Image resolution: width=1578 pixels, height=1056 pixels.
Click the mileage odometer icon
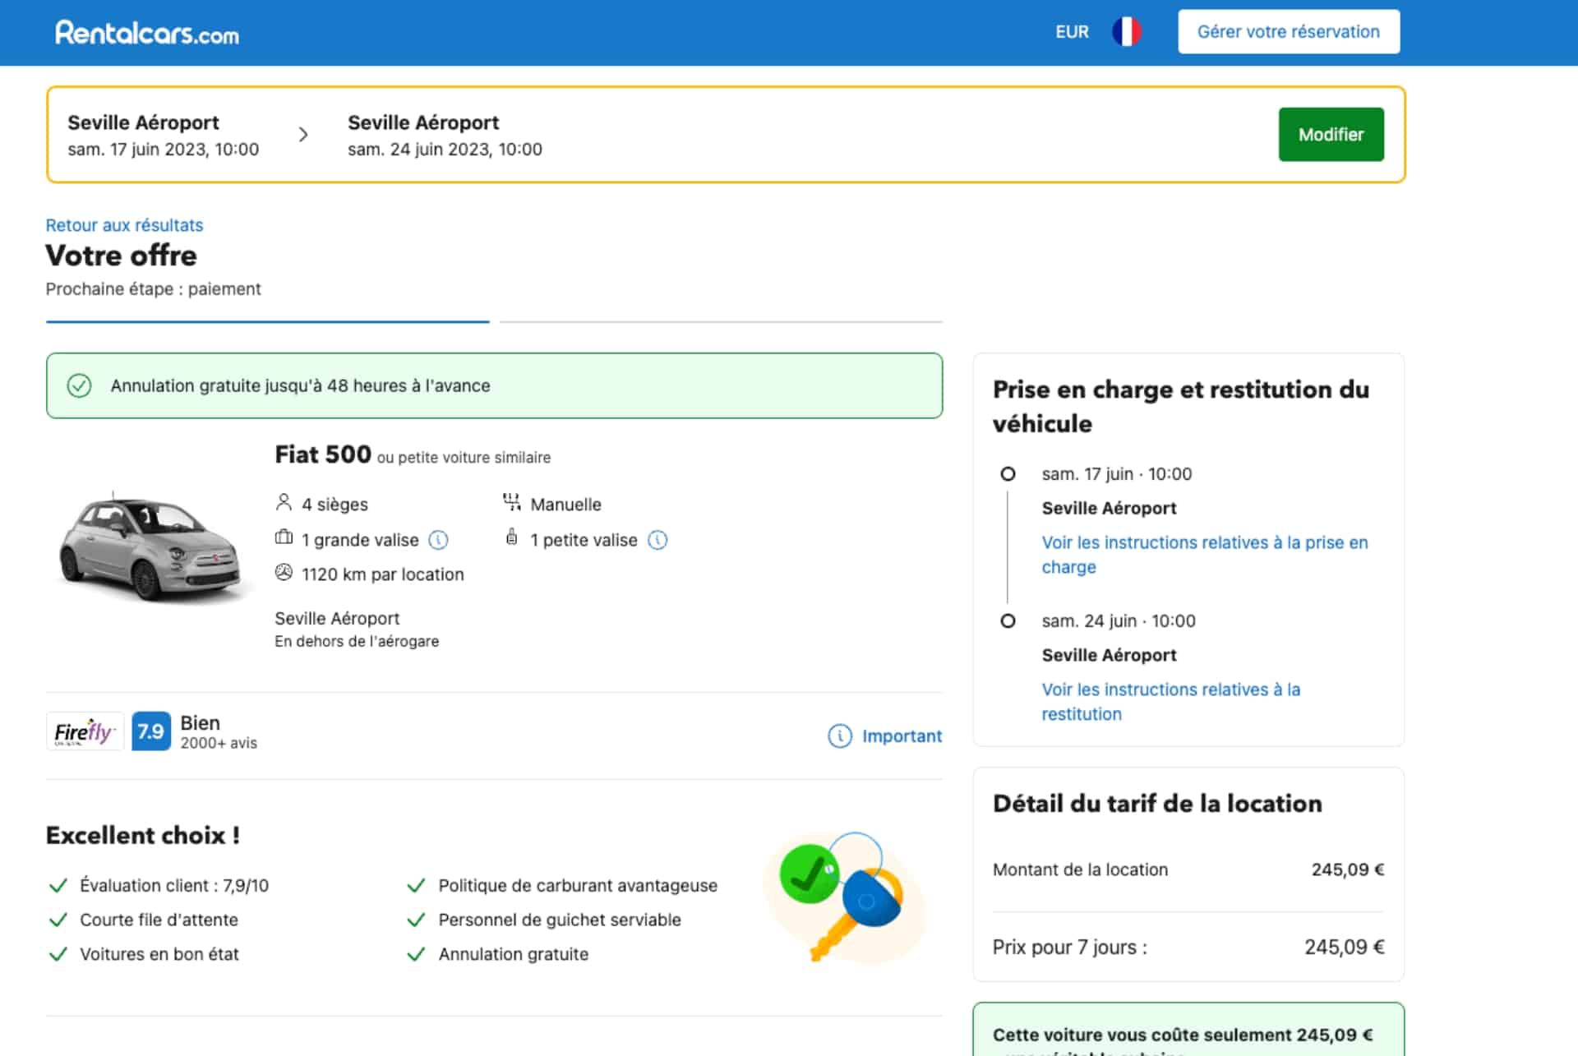[x=284, y=573]
